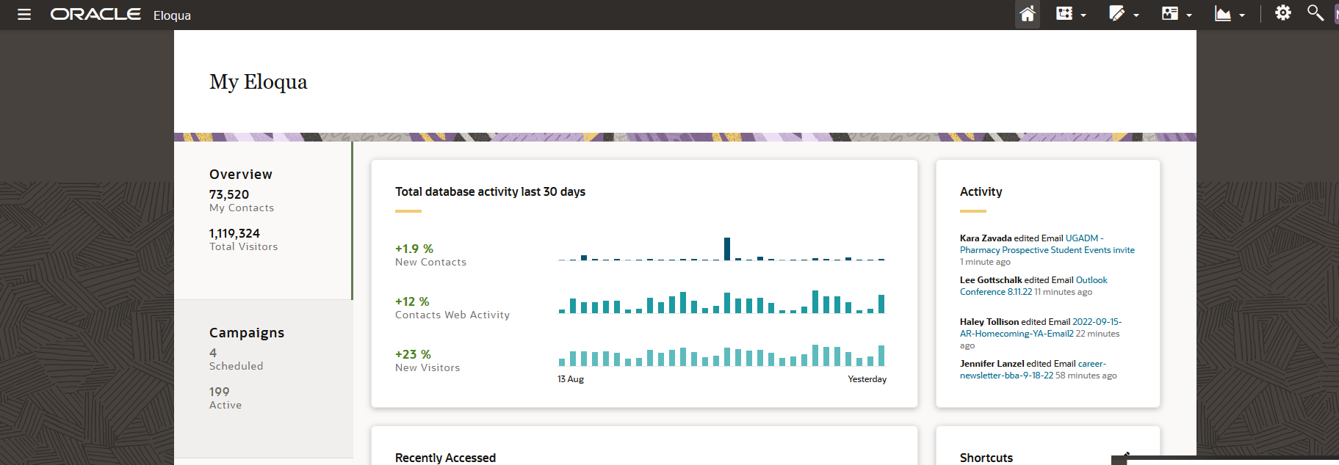Open the hamburger navigation menu

(24, 15)
